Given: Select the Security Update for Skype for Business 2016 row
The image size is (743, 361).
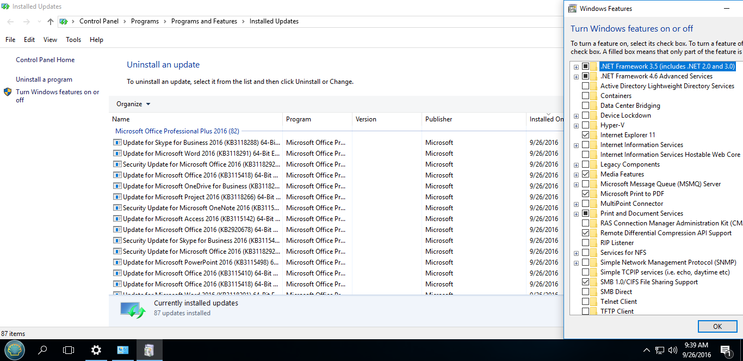Looking at the screenshot, I should click(x=336, y=241).
